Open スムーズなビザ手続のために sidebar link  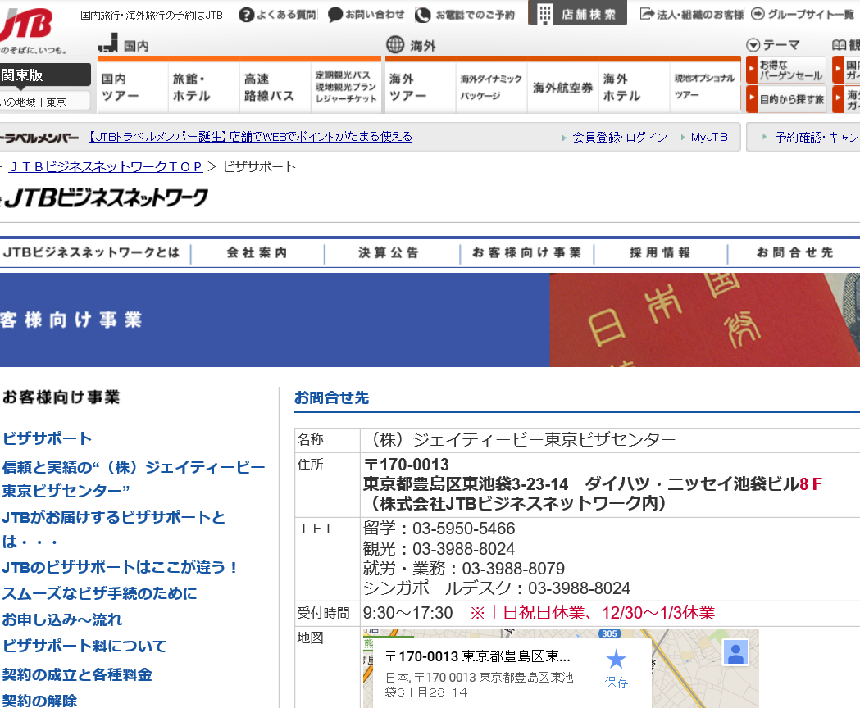coord(100,593)
